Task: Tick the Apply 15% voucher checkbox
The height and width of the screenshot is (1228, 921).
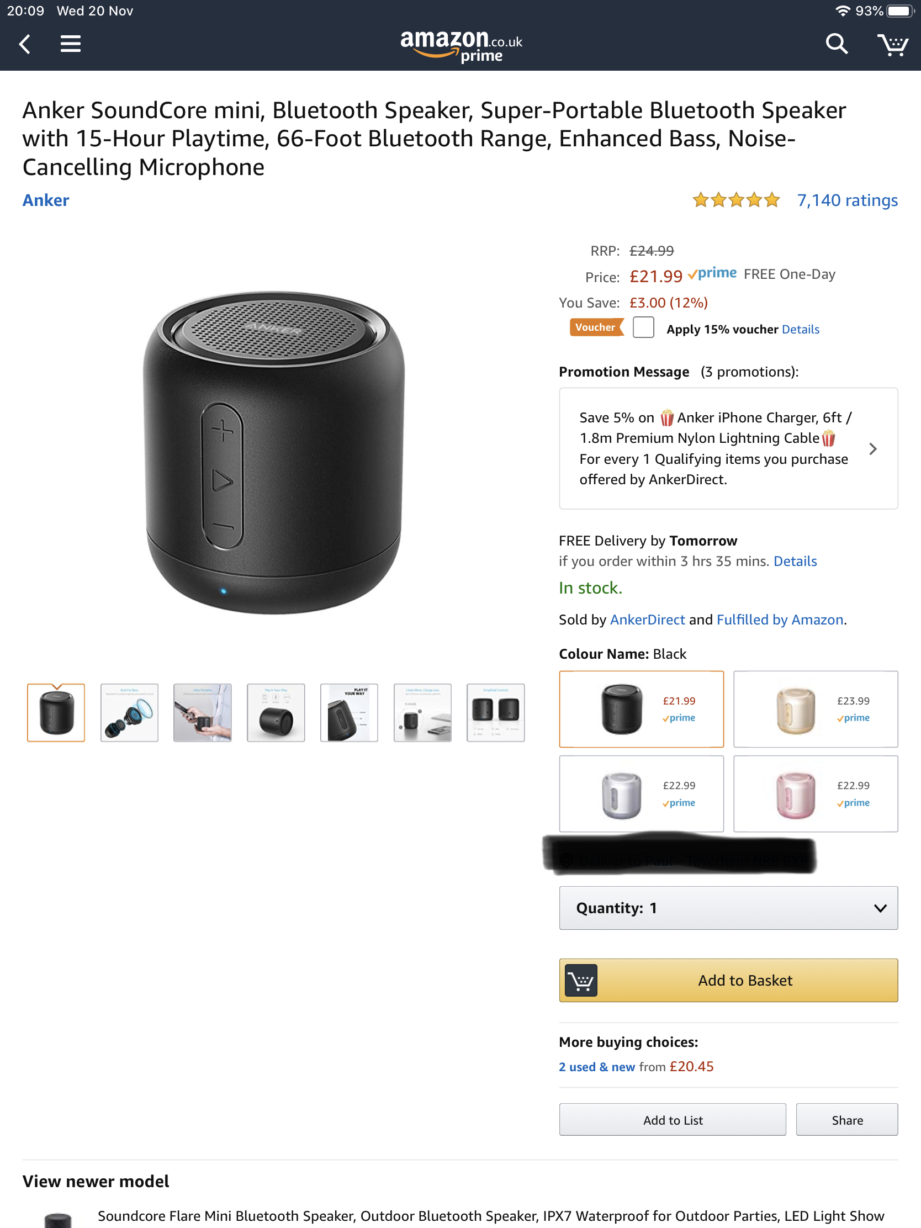Action: coord(643,327)
